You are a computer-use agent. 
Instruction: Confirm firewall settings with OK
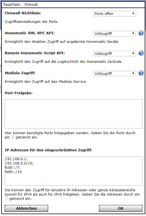pos(121,208)
